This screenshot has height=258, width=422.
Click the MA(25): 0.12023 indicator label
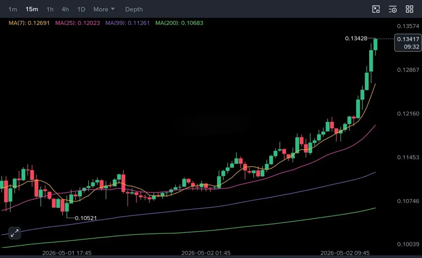coord(78,23)
